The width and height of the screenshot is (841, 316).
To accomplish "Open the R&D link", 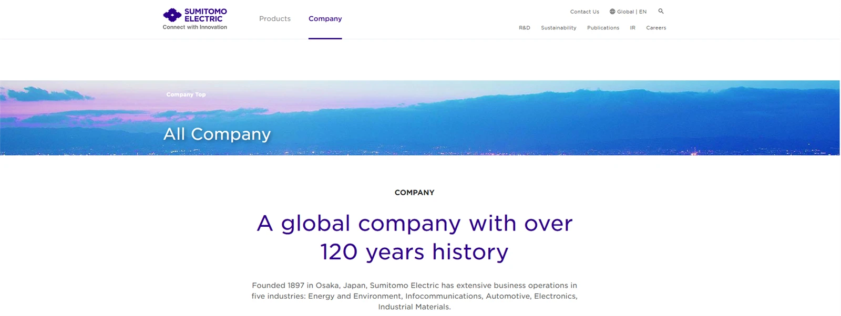I will [x=525, y=28].
